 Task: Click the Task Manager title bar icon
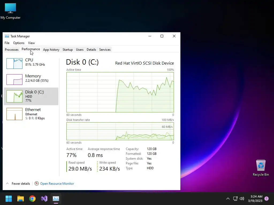(x=7, y=36)
